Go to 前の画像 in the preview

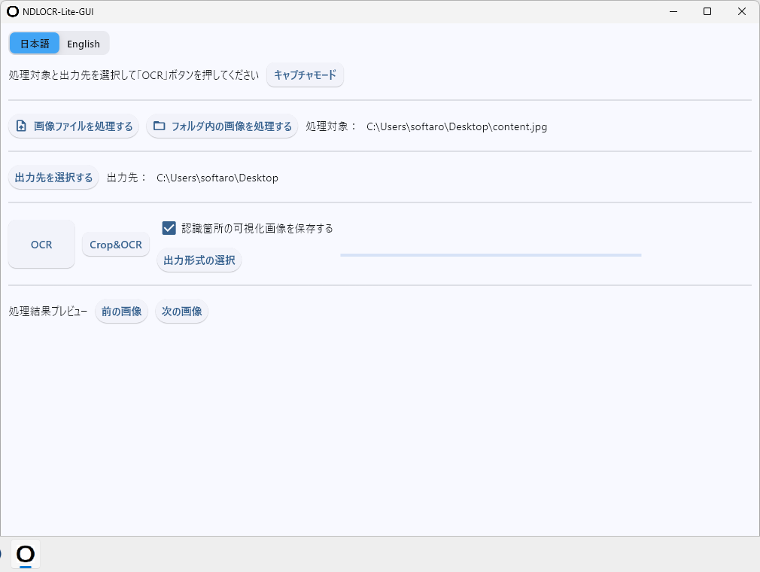[121, 312]
